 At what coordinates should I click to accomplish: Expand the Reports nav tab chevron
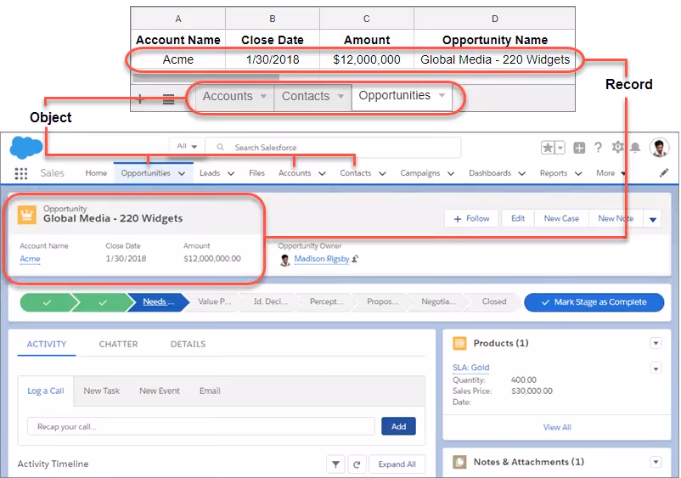pyautogui.click(x=578, y=174)
